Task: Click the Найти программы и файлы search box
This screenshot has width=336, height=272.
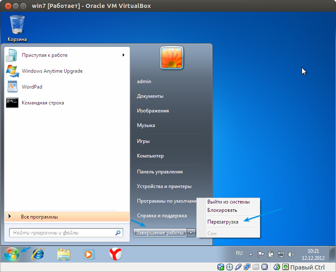Action: 66,233
